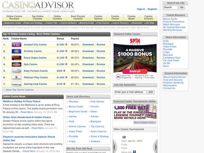Click Download for All Slots Casino

88,51
